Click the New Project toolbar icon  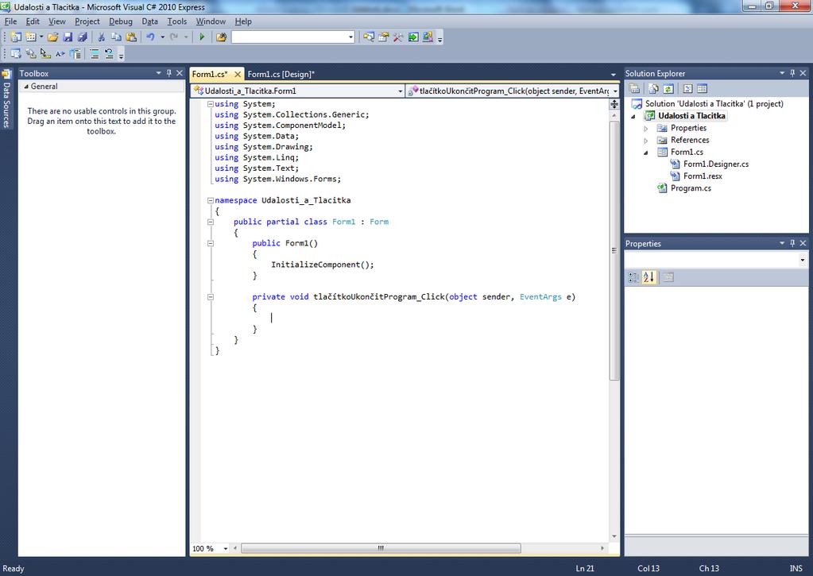(16, 37)
